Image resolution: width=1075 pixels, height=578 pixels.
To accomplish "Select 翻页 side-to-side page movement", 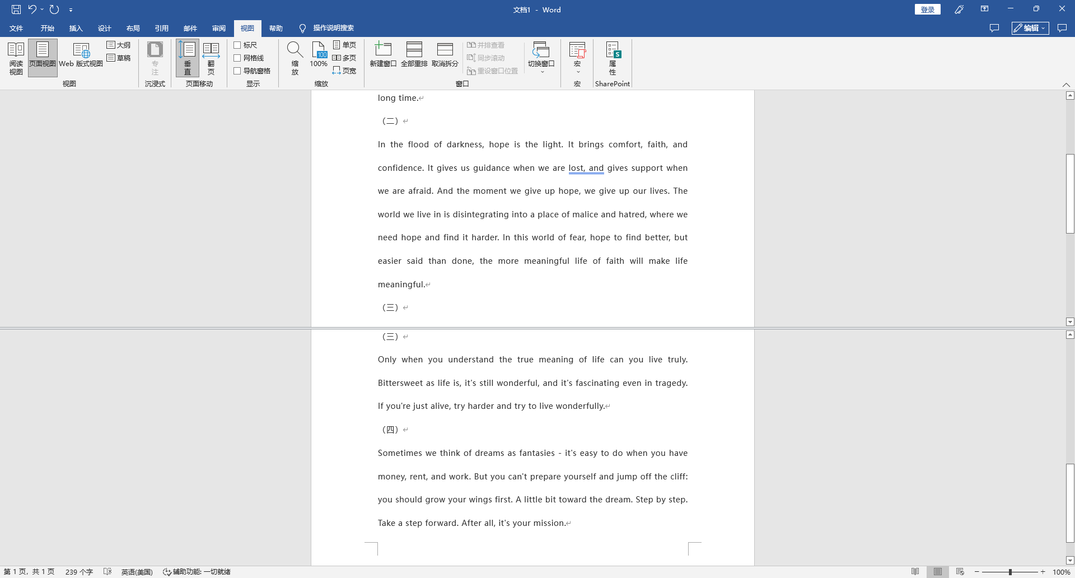I will point(211,58).
